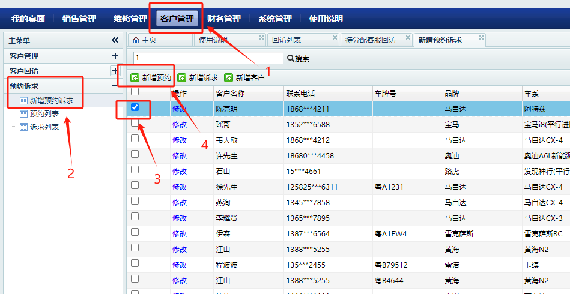Close the 回访列表 tab
The height and width of the screenshot is (294, 570).
335,38
